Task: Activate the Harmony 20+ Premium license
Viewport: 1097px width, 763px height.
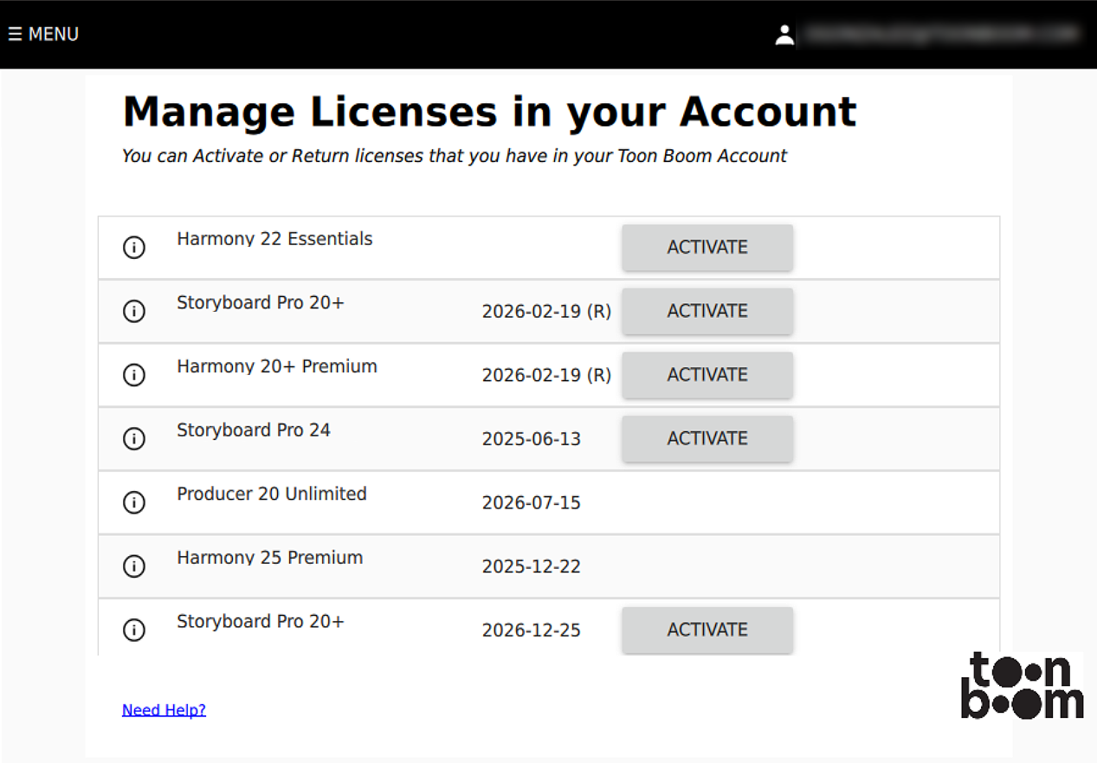Action: coord(707,375)
